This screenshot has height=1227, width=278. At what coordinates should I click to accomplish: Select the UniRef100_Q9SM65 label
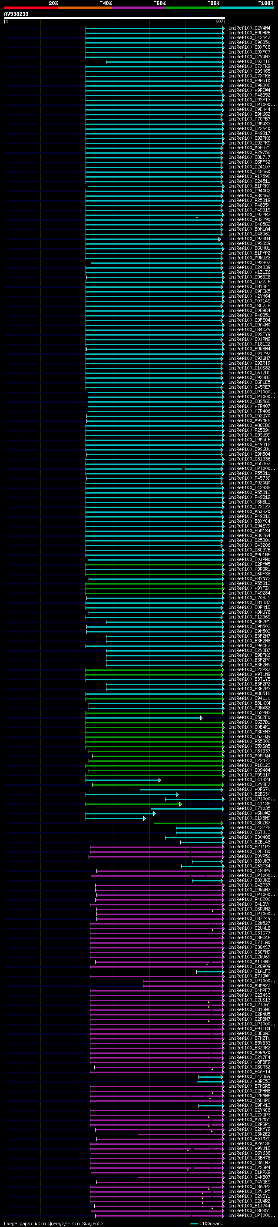(249, 71)
